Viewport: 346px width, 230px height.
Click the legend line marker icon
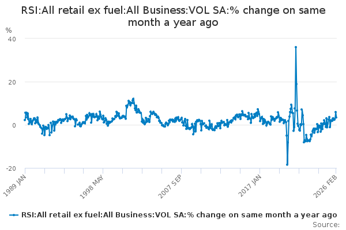tap(13, 215)
